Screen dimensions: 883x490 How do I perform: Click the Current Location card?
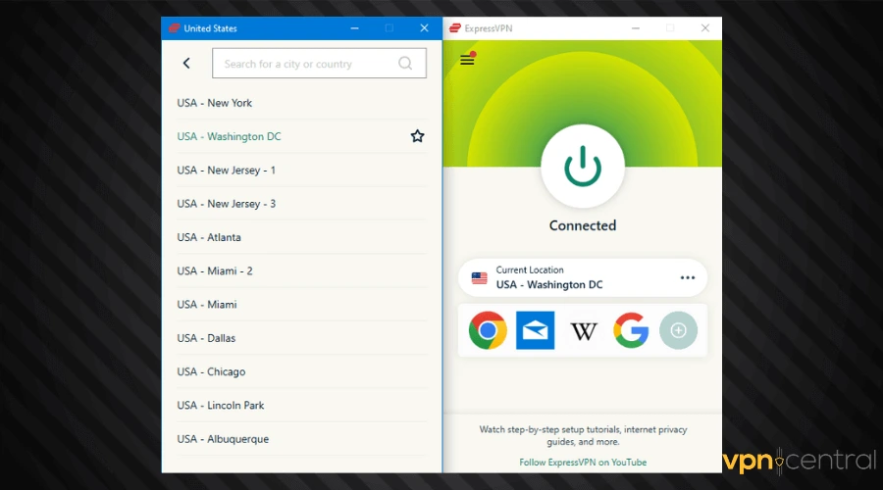tap(582, 278)
